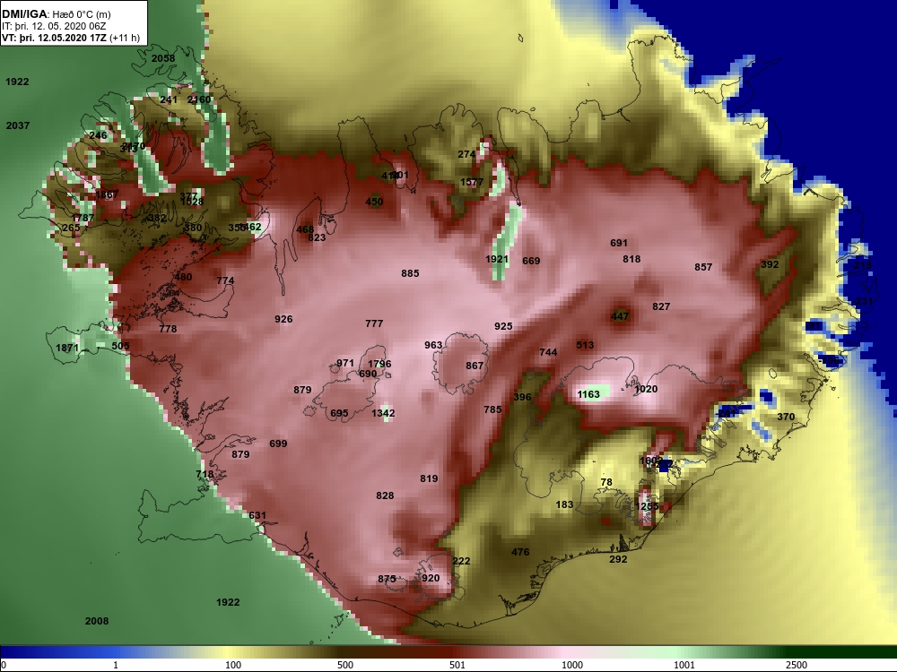
Task: Click the 370 value in the southeast
Action: pos(786,418)
